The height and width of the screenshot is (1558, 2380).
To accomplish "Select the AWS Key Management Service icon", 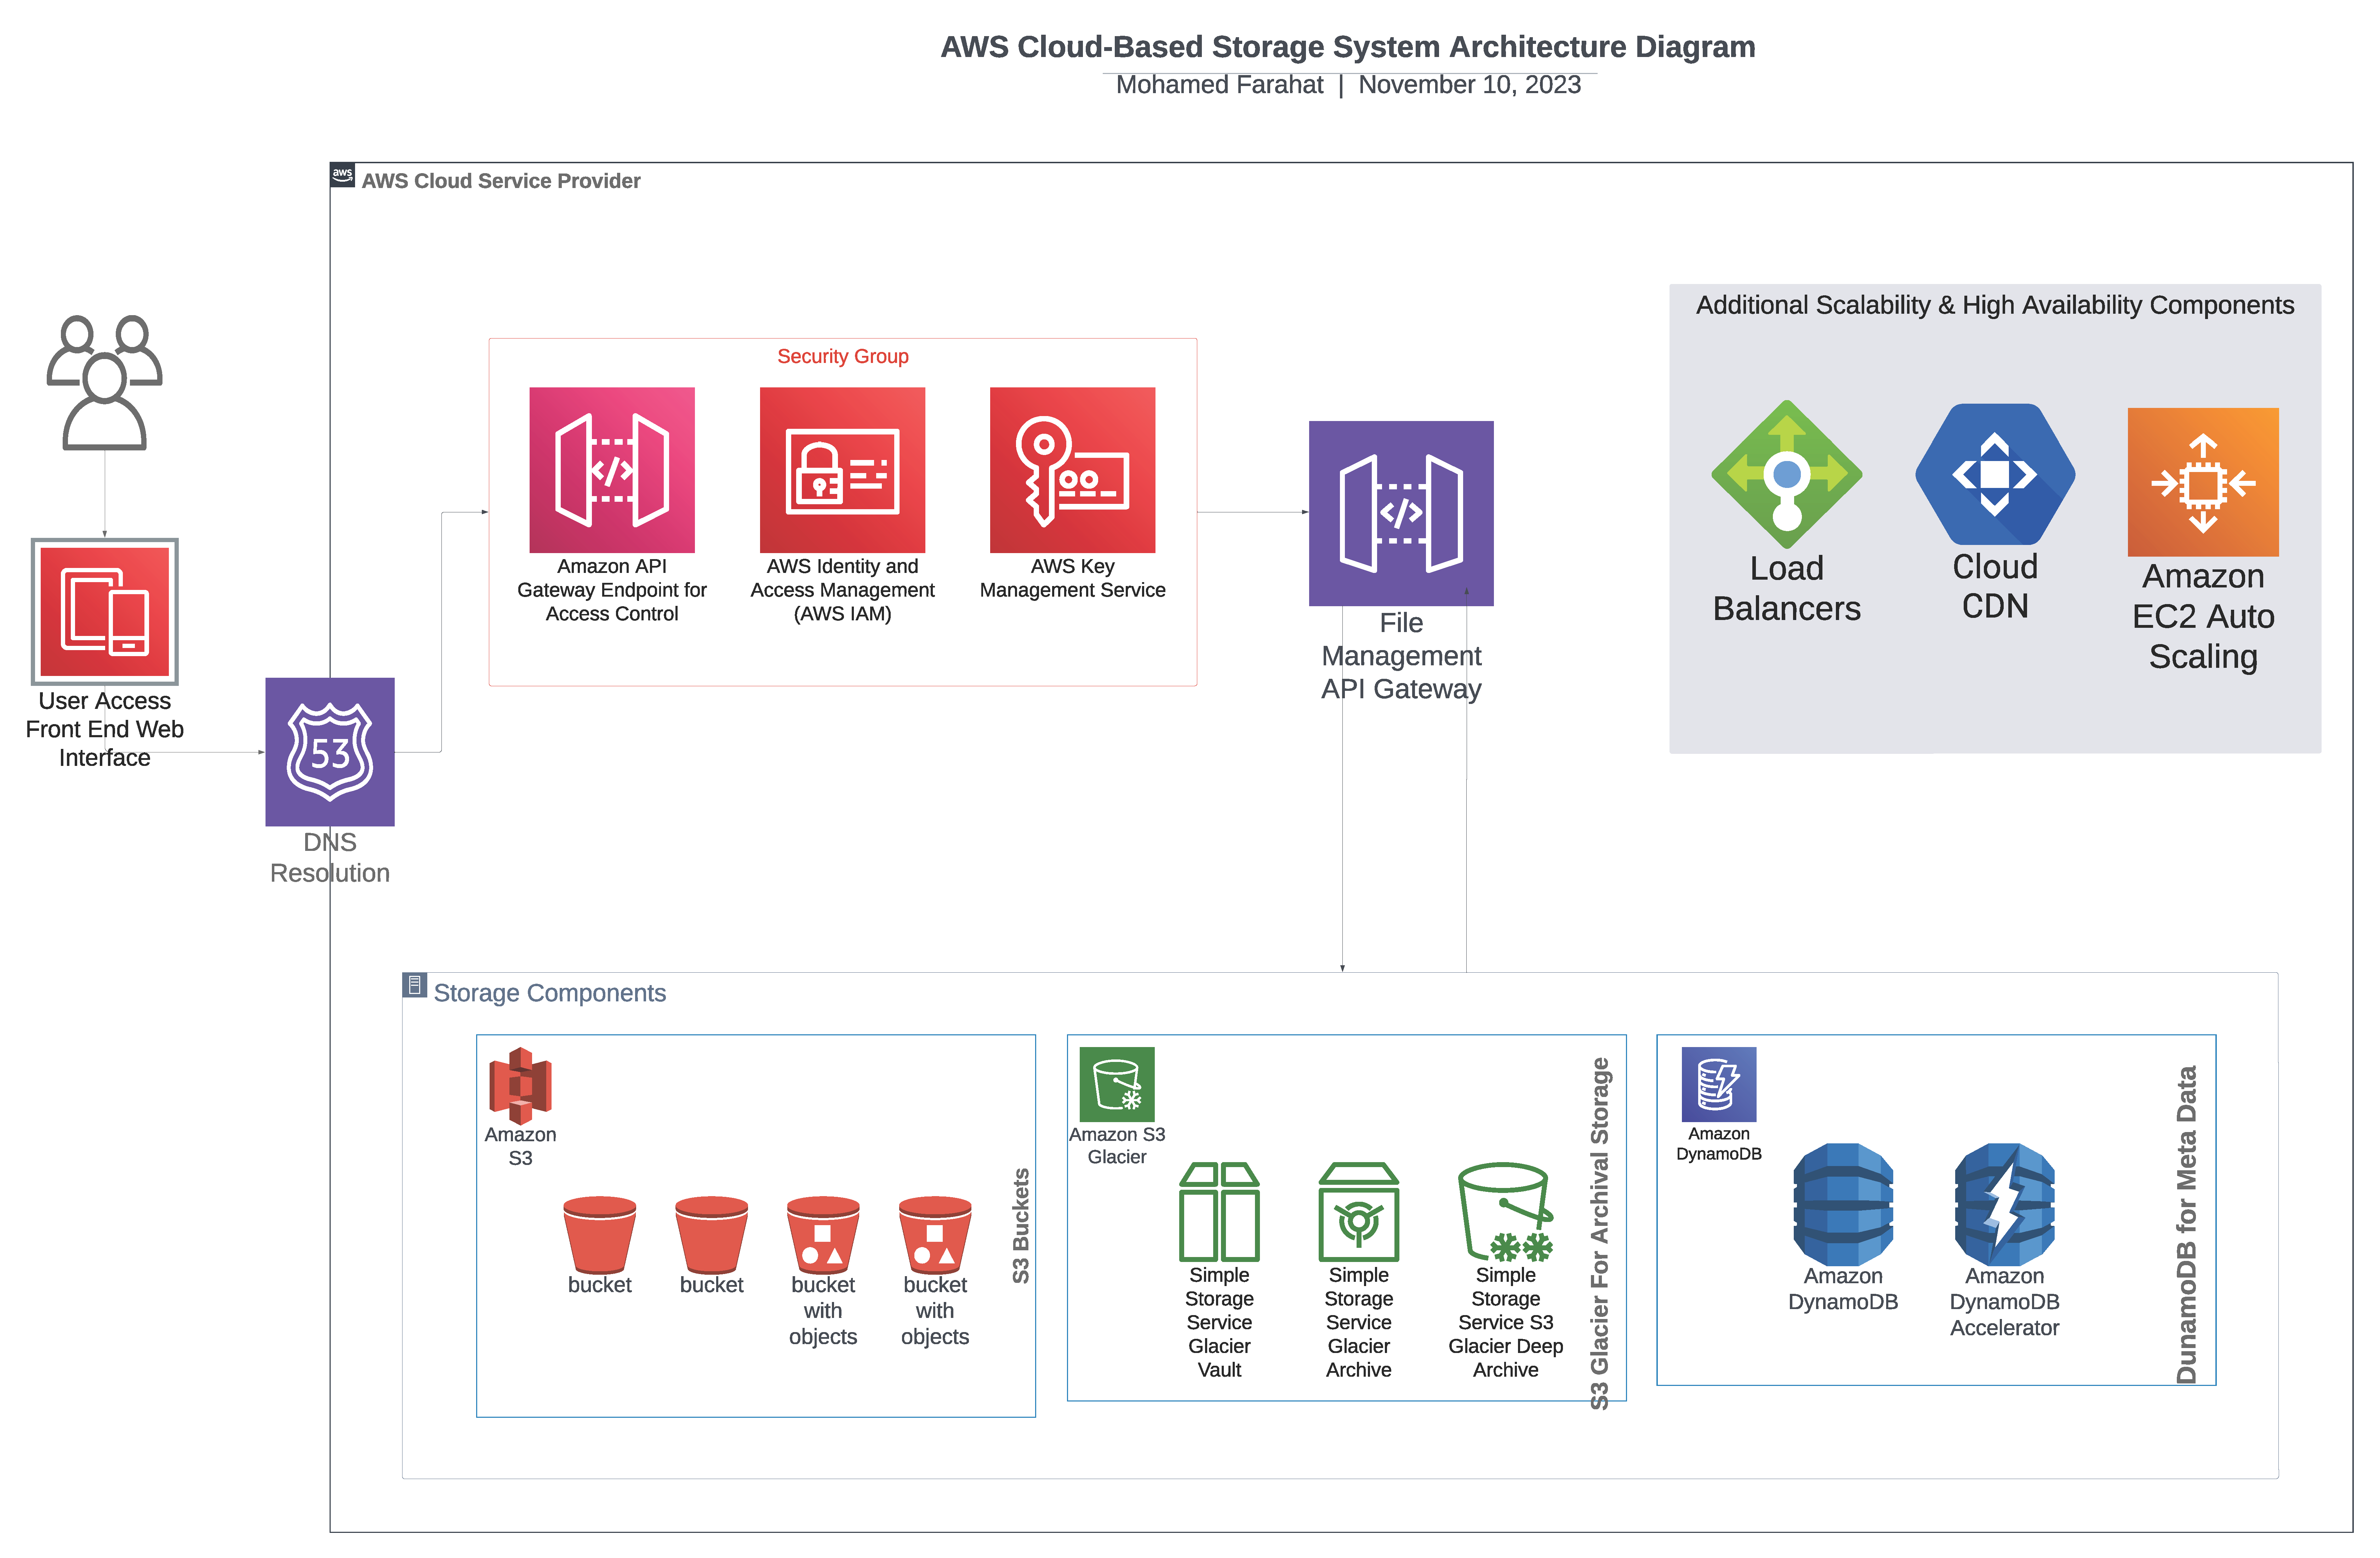I will tap(1072, 470).
